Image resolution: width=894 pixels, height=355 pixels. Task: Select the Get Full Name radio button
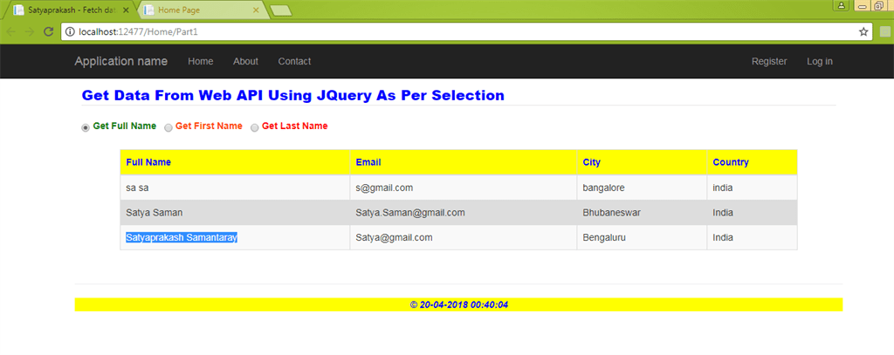(x=86, y=128)
